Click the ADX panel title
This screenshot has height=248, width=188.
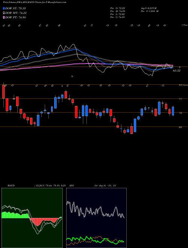72,186
